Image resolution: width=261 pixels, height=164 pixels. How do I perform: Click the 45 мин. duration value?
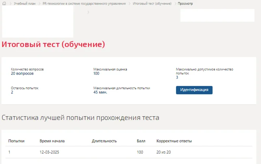click(x=100, y=92)
